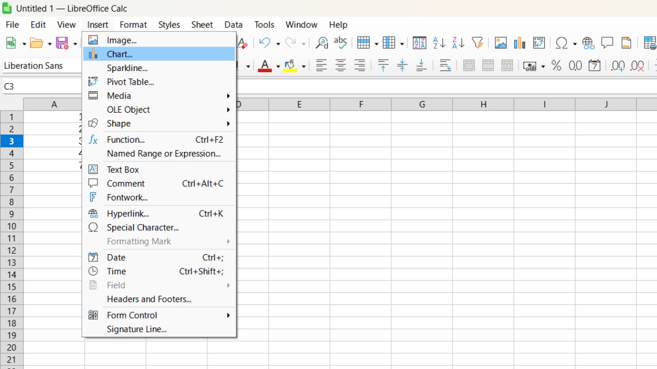657x369 pixels.
Task: Open the Background Color dropdown arrow
Action: point(303,66)
